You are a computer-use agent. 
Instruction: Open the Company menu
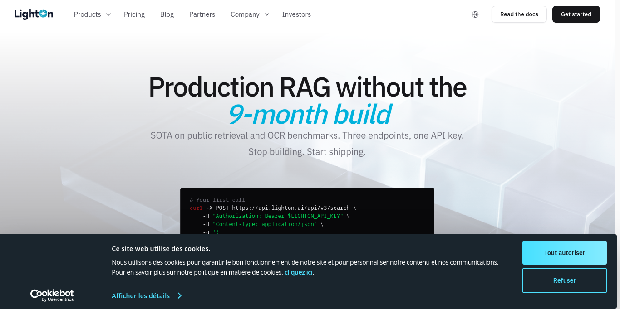coord(245,14)
